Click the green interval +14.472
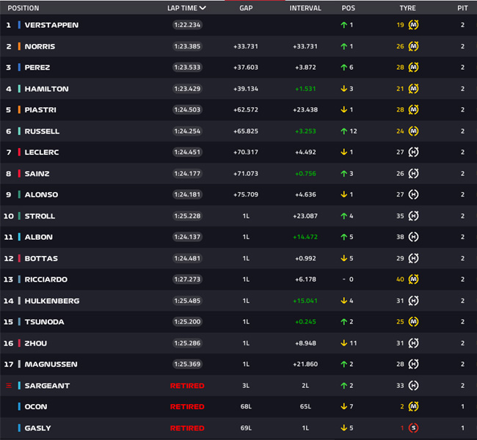The height and width of the screenshot is (440, 477). click(305, 237)
